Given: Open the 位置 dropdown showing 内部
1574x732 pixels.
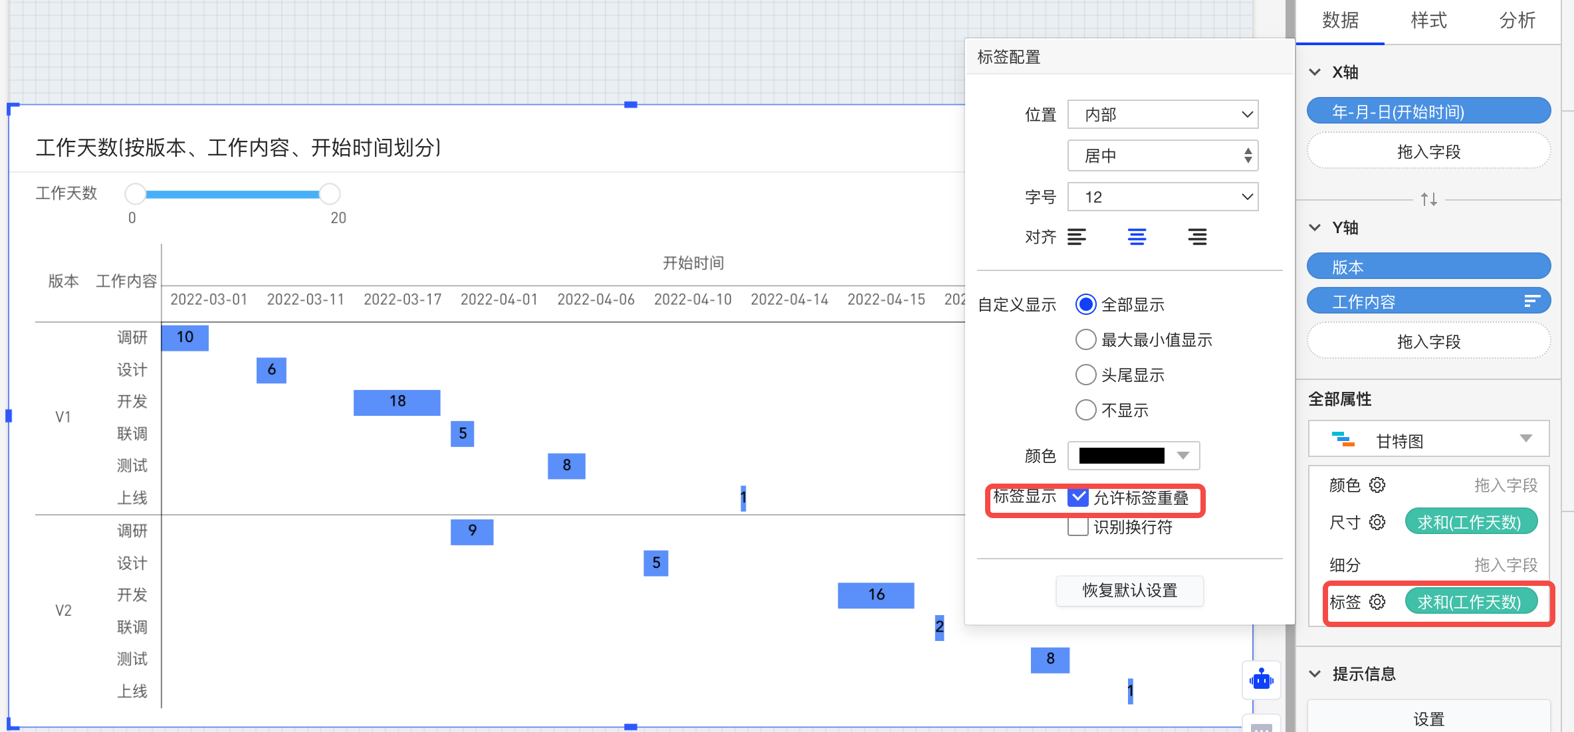Looking at the screenshot, I should (1163, 114).
